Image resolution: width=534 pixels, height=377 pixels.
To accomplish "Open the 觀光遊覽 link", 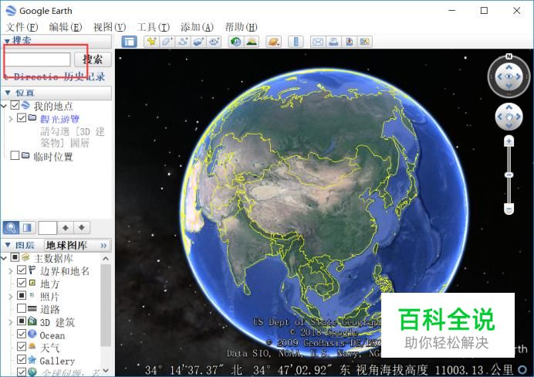I will 59,119.
